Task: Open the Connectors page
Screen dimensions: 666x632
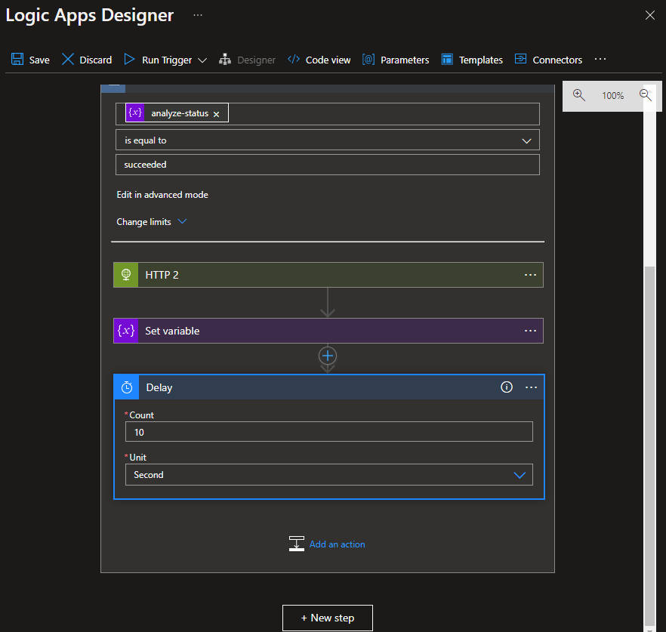Action: [548, 60]
